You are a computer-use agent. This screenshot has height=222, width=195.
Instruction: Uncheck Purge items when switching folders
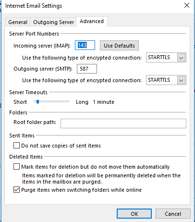click(x=16, y=190)
